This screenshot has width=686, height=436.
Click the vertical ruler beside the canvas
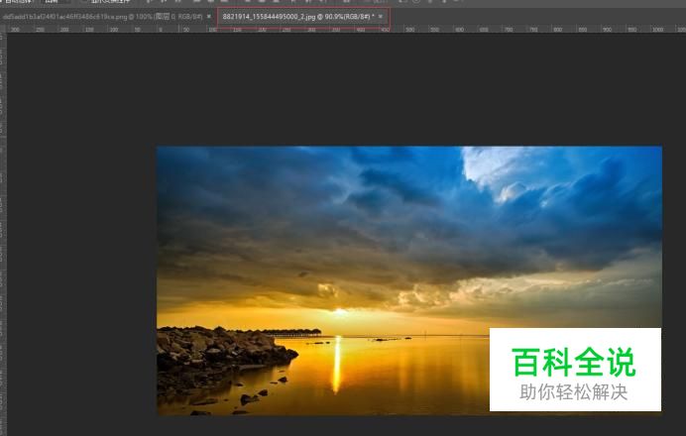3,235
